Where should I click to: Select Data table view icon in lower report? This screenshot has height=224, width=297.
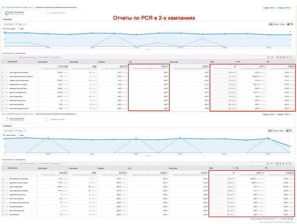[x=277, y=164]
